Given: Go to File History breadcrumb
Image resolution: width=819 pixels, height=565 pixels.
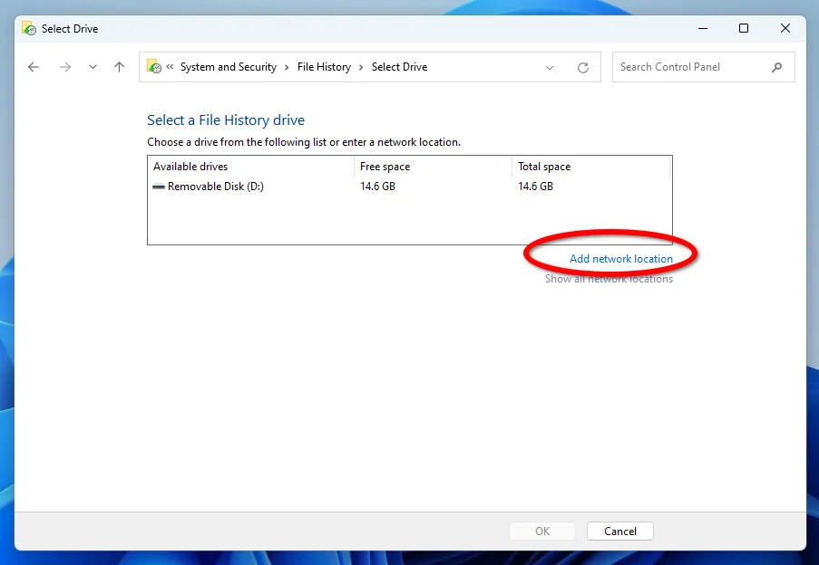Looking at the screenshot, I should click(x=324, y=67).
